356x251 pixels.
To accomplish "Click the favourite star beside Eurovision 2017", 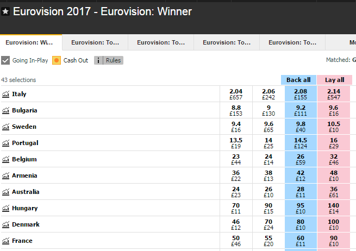I will click(5, 11).
